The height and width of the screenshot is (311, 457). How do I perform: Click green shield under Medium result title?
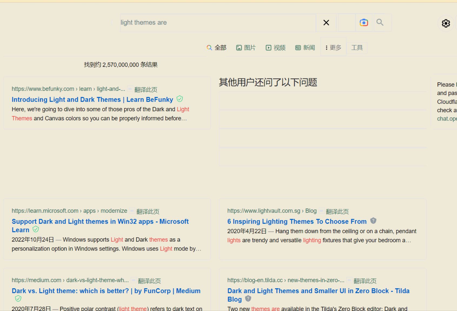[x=18, y=299]
